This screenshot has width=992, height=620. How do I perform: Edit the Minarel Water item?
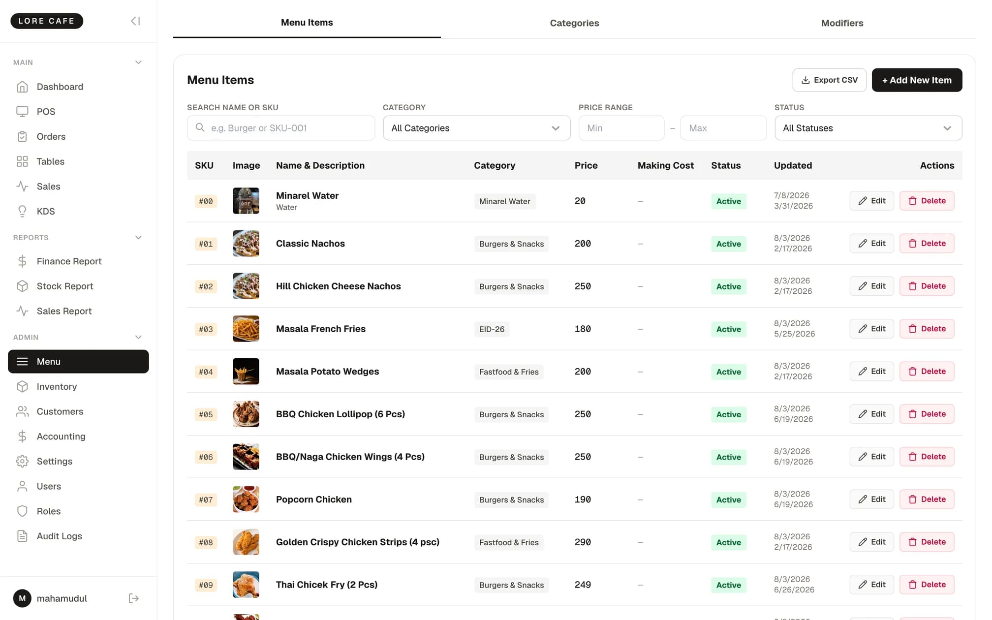tap(871, 201)
